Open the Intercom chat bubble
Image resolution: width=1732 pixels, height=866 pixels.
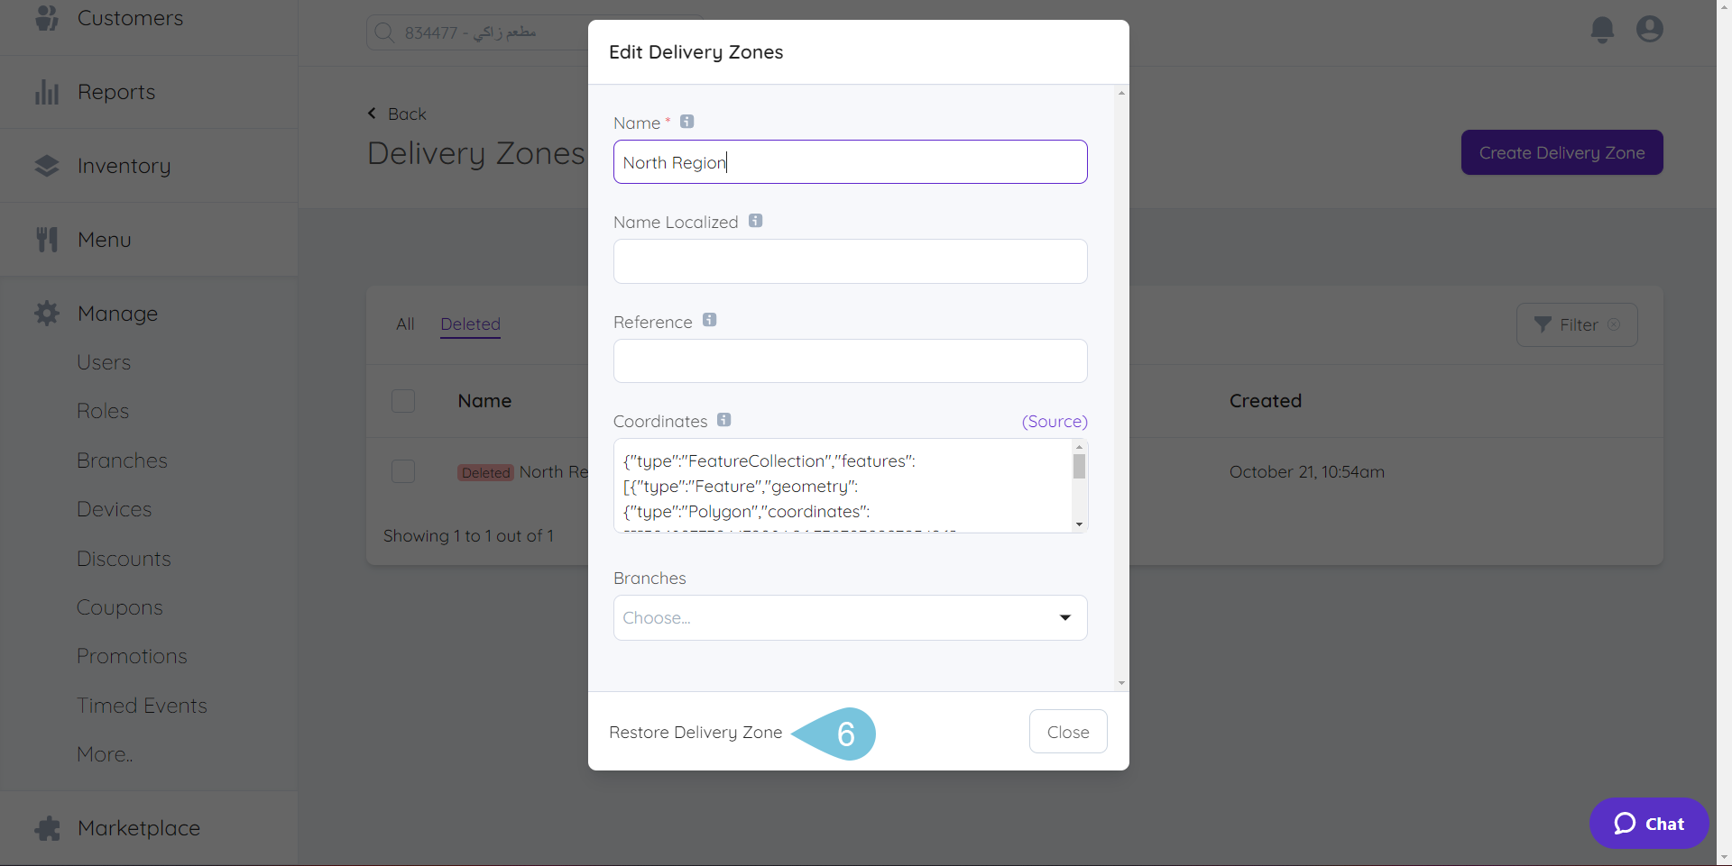(x=1648, y=823)
